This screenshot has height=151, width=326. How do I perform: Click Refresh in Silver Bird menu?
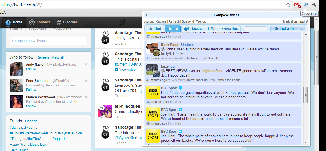(174, 21)
